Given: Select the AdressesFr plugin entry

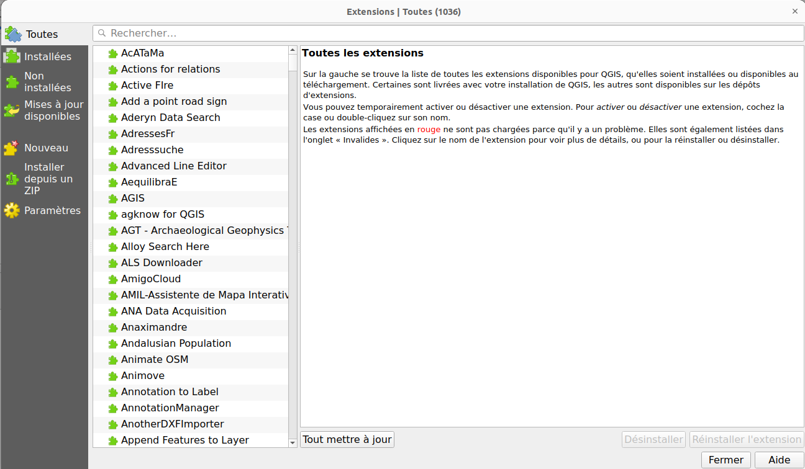Looking at the screenshot, I should click(149, 133).
